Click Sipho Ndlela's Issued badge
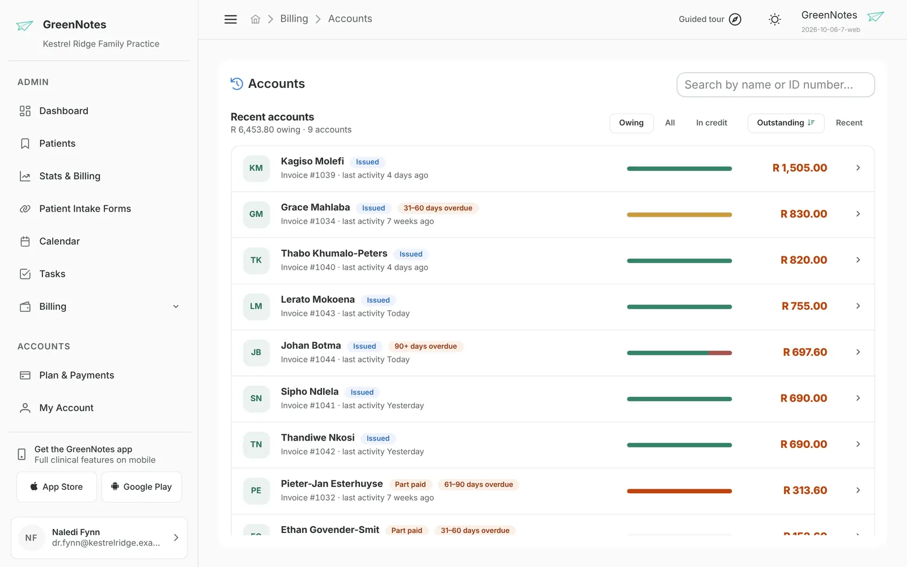Image resolution: width=907 pixels, height=567 pixels. point(362,392)
